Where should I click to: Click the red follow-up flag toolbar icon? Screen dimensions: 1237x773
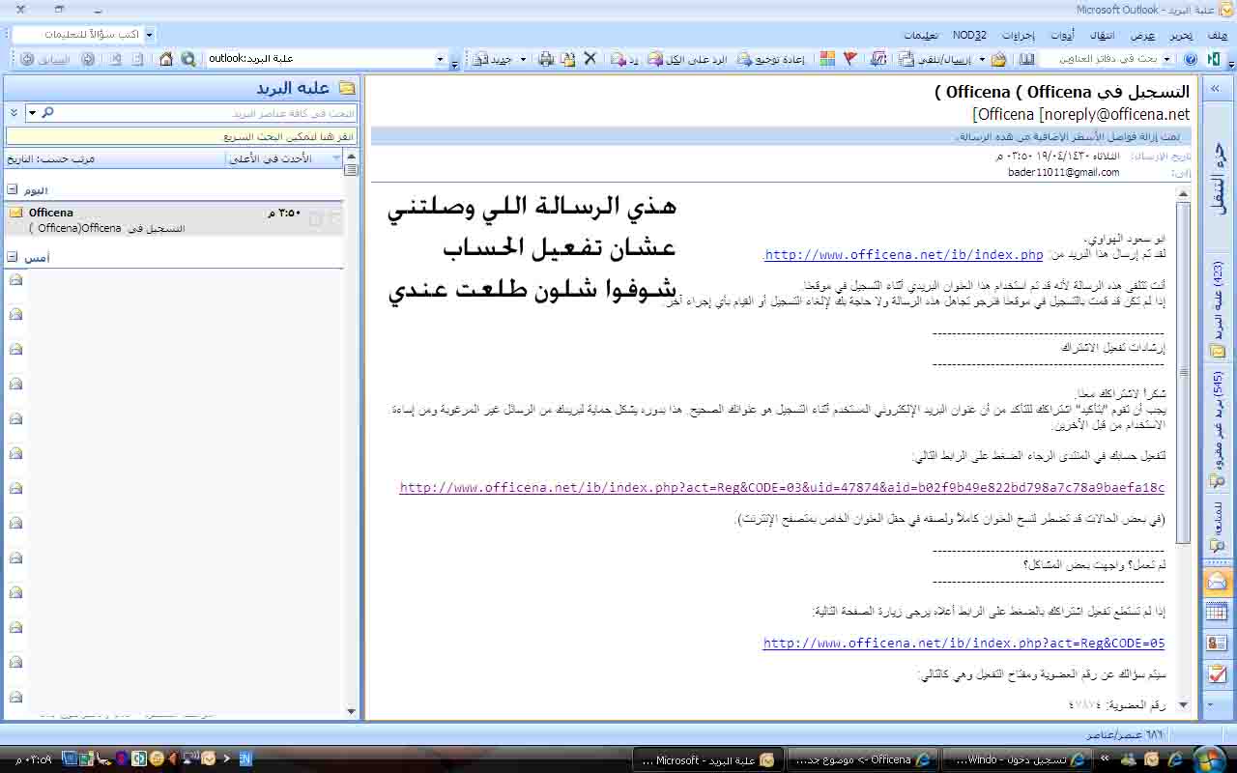(850, 59)
